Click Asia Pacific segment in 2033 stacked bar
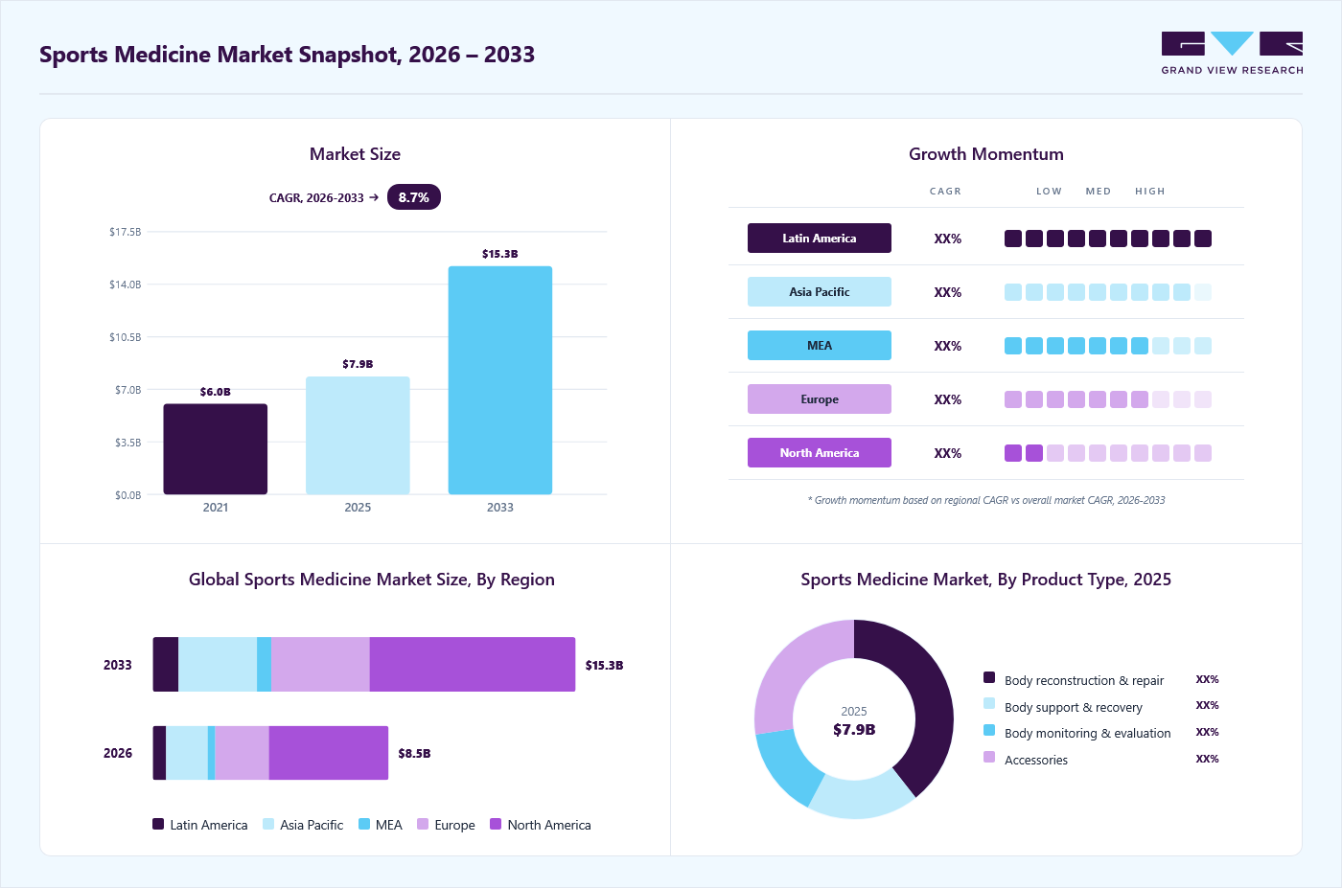Screen dimensions: 1342x888 [218, 665]
